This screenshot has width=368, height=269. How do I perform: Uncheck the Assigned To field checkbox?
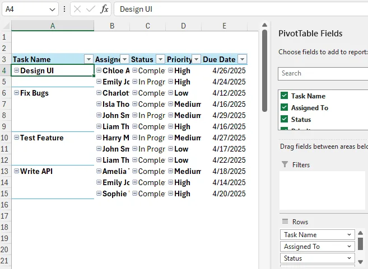284,107
